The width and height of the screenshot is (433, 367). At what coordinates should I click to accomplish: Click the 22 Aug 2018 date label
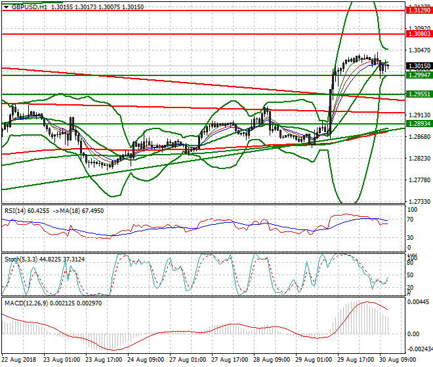[x=19, y=360]
